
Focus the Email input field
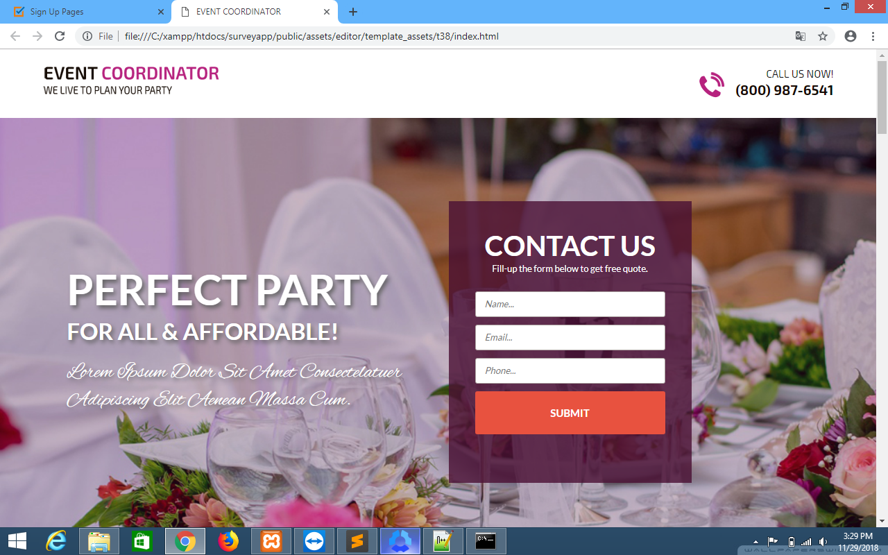pos(570,337)
